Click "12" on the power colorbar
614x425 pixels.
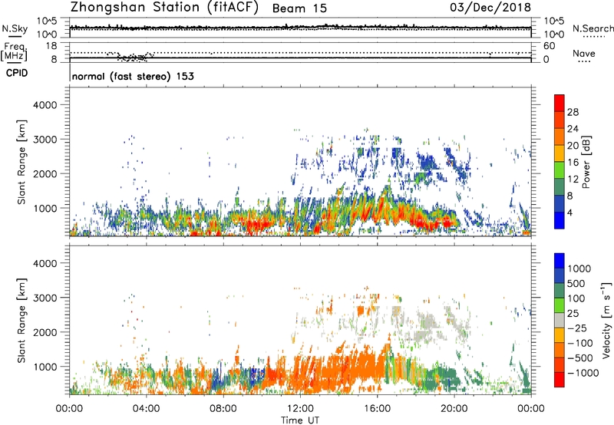coord(573,180)
